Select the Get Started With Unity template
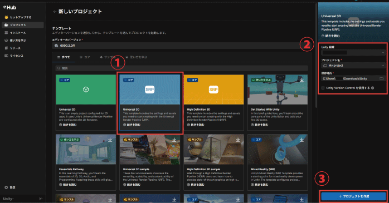The height and width of the screenshot is (203, 389). (x=278, y=102)
